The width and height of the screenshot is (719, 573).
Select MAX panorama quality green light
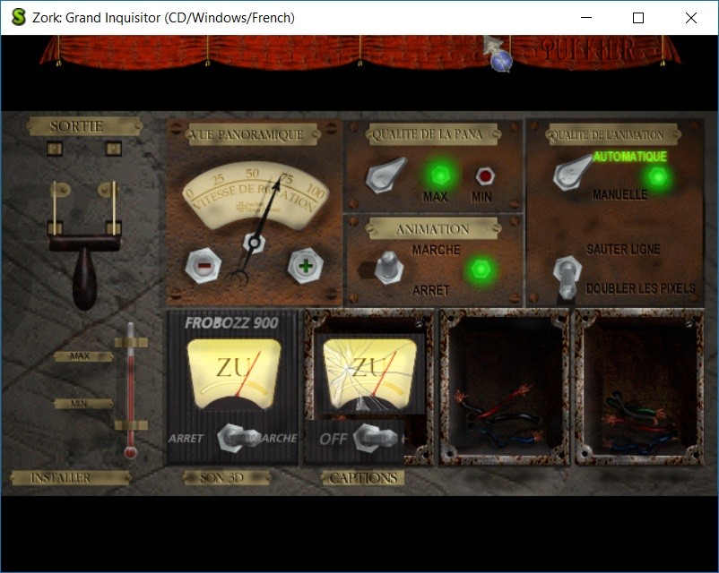click(x=439, y=175)
